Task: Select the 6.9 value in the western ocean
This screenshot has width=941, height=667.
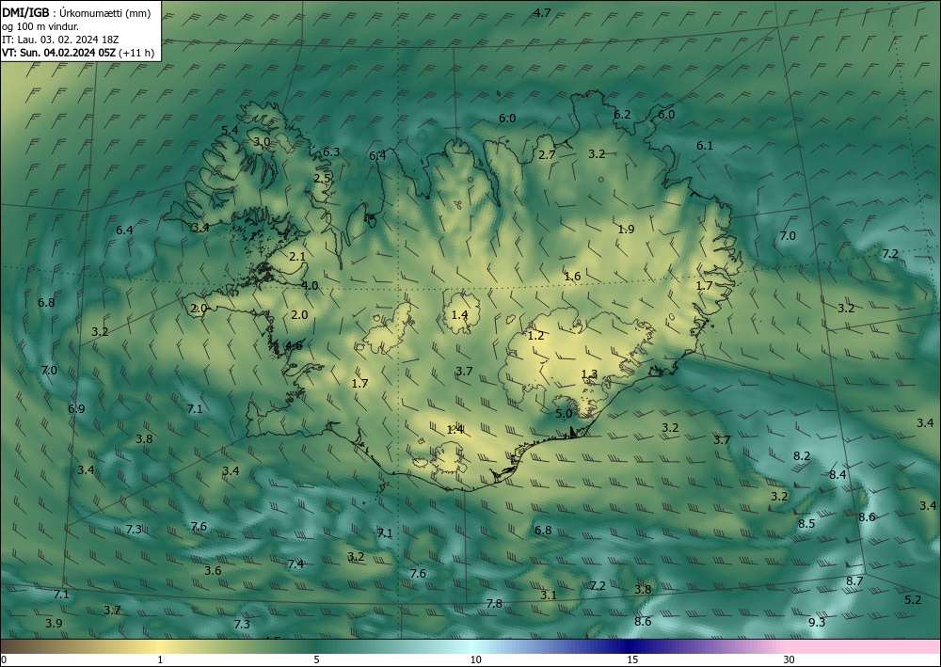Action: click(76, 409)
